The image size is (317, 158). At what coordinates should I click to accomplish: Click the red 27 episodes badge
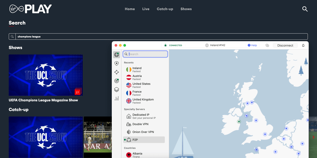tap(78, 92)
